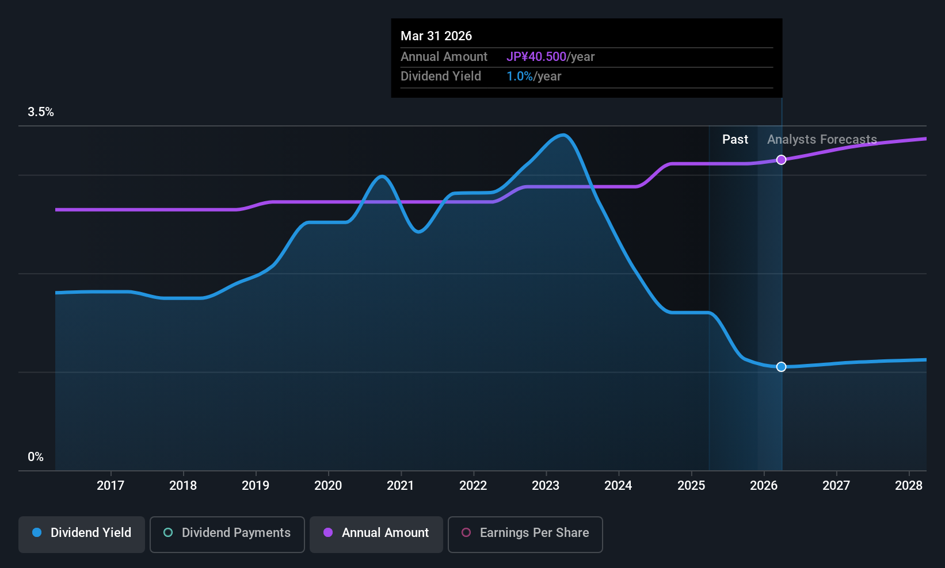Click the 2023 x-axis label
This screenshot has width=945, height=568.
(x=546, y=486)
